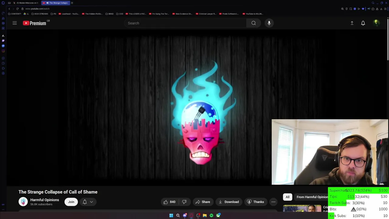
Task: Like the video with 840 likes
Action: (169, 202)
